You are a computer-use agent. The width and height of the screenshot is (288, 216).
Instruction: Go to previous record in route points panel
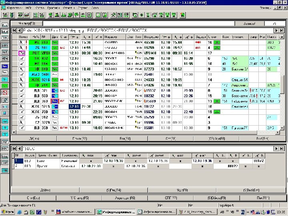pos(19,148)
